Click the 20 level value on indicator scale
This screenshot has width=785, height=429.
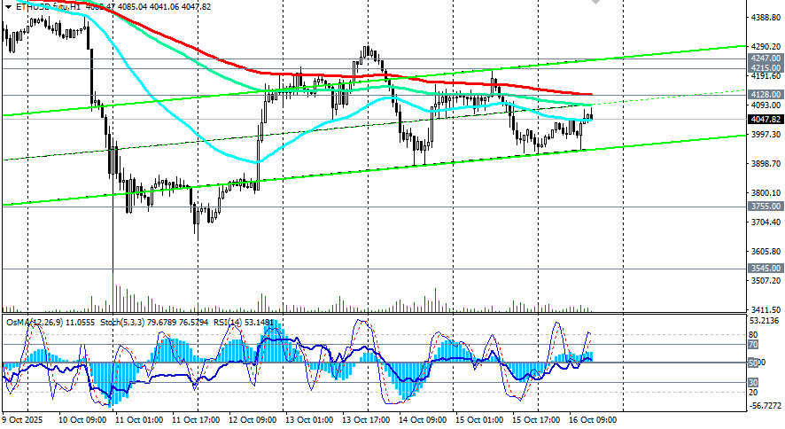pos(753,393)
